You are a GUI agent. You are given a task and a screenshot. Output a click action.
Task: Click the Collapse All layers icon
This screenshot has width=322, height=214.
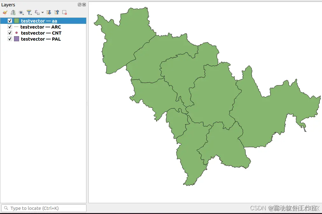coord(57,12)
